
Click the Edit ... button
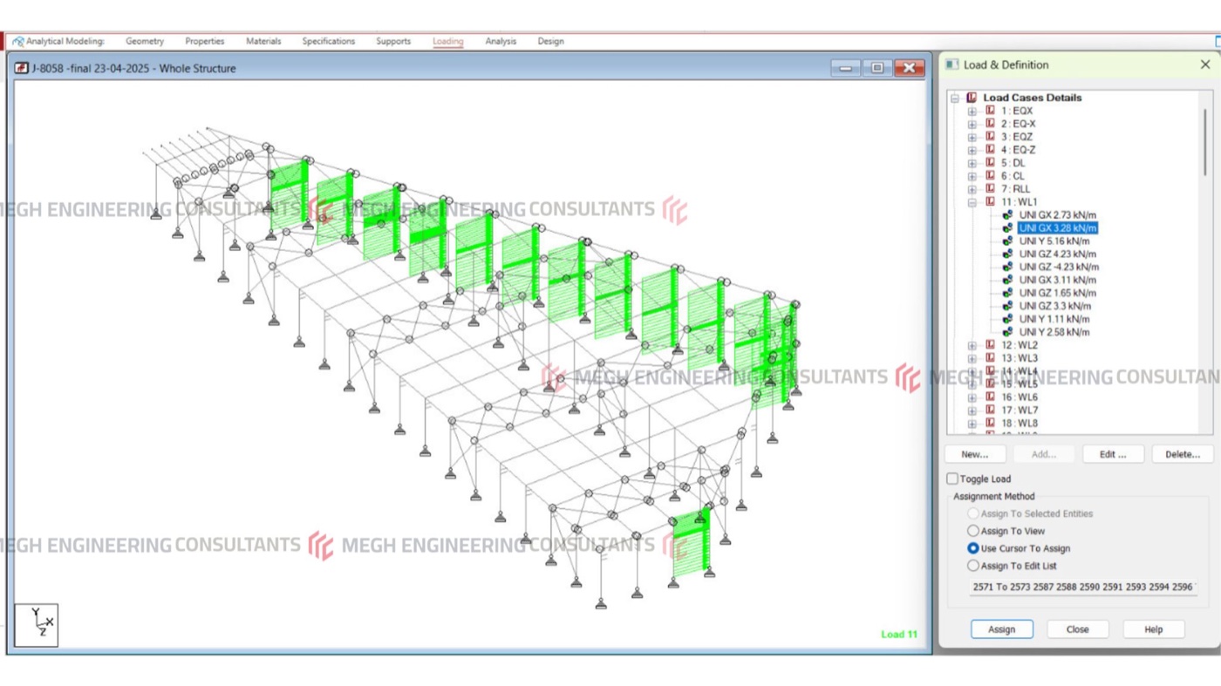(x=1113, y=454)
